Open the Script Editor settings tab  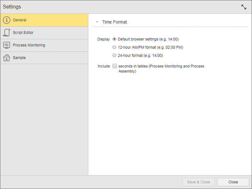point(23,33)
